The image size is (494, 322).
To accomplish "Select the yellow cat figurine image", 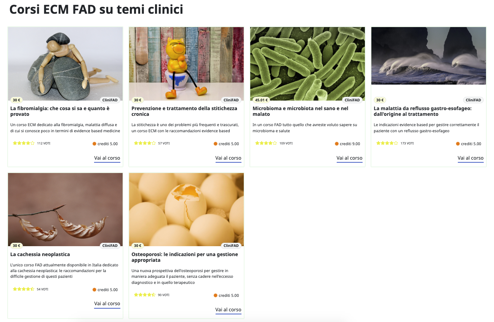I will click(x=186, y=64).
